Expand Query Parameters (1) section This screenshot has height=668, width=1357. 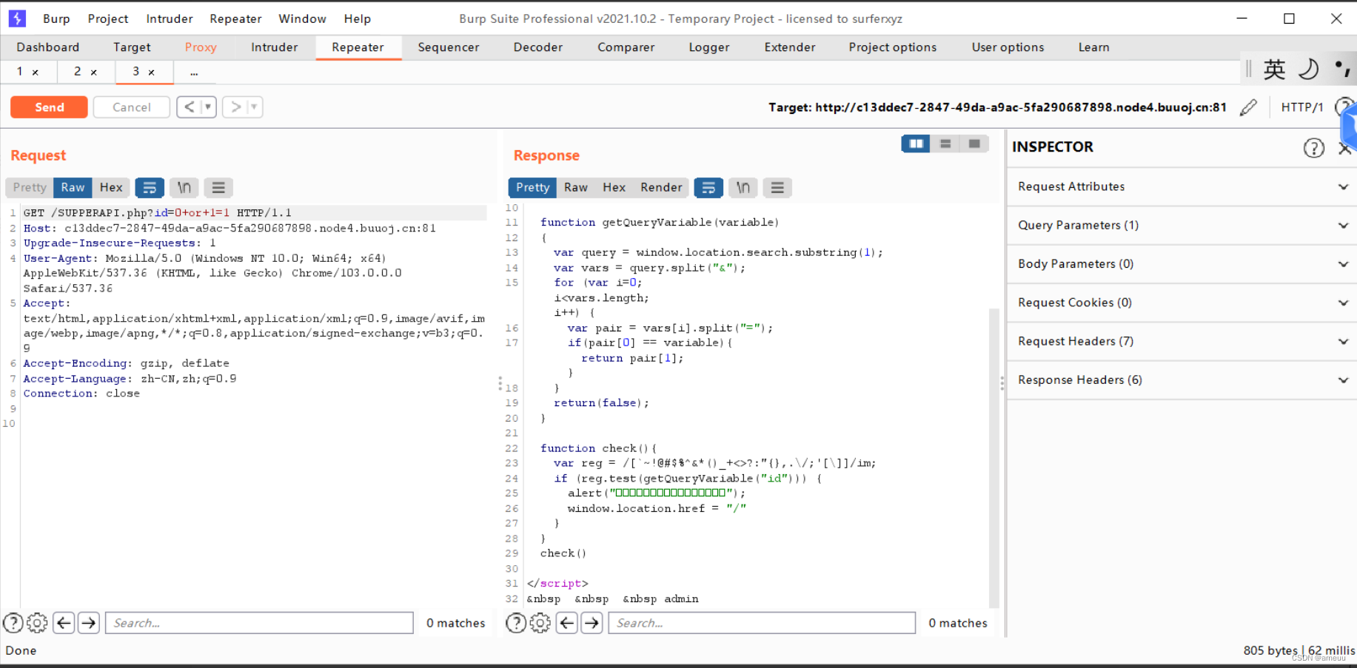(1182, 225)
